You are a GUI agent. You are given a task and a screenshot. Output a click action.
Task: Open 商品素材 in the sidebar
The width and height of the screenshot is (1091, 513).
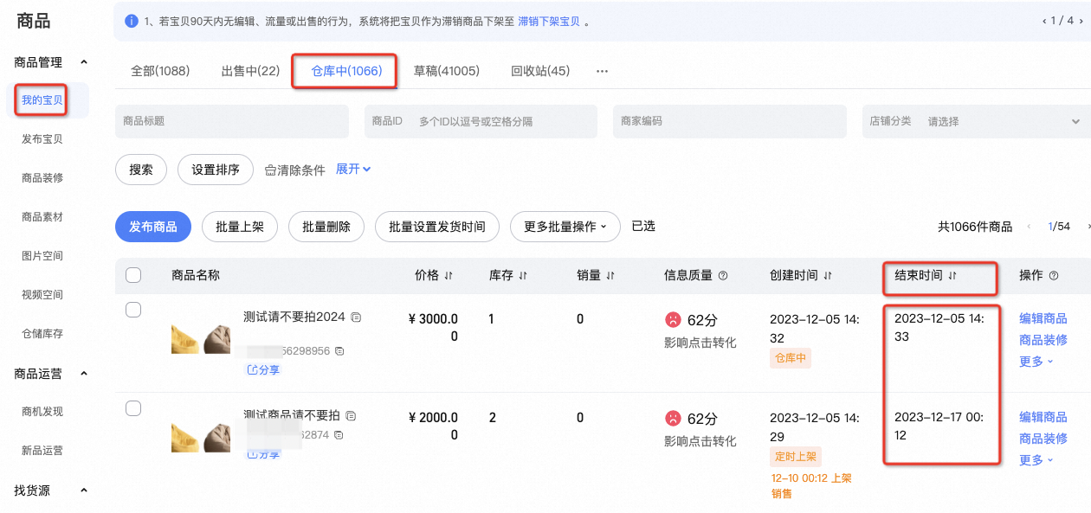click(42, 217)
